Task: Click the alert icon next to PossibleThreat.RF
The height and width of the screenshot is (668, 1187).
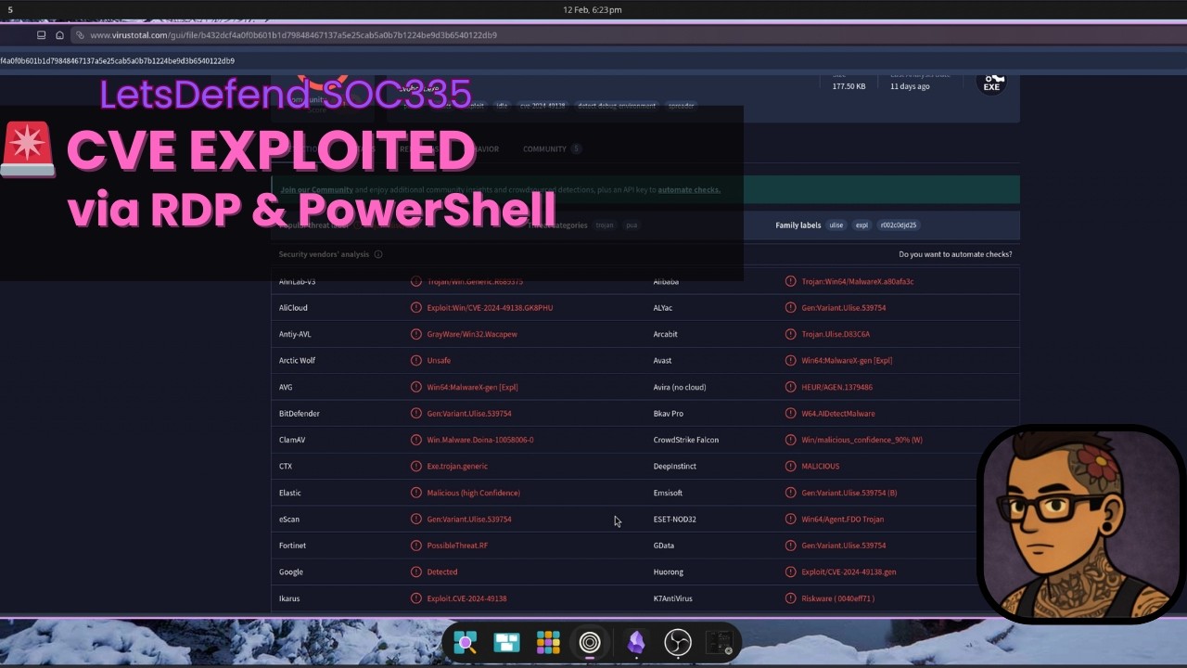Action: coord(416,546)
